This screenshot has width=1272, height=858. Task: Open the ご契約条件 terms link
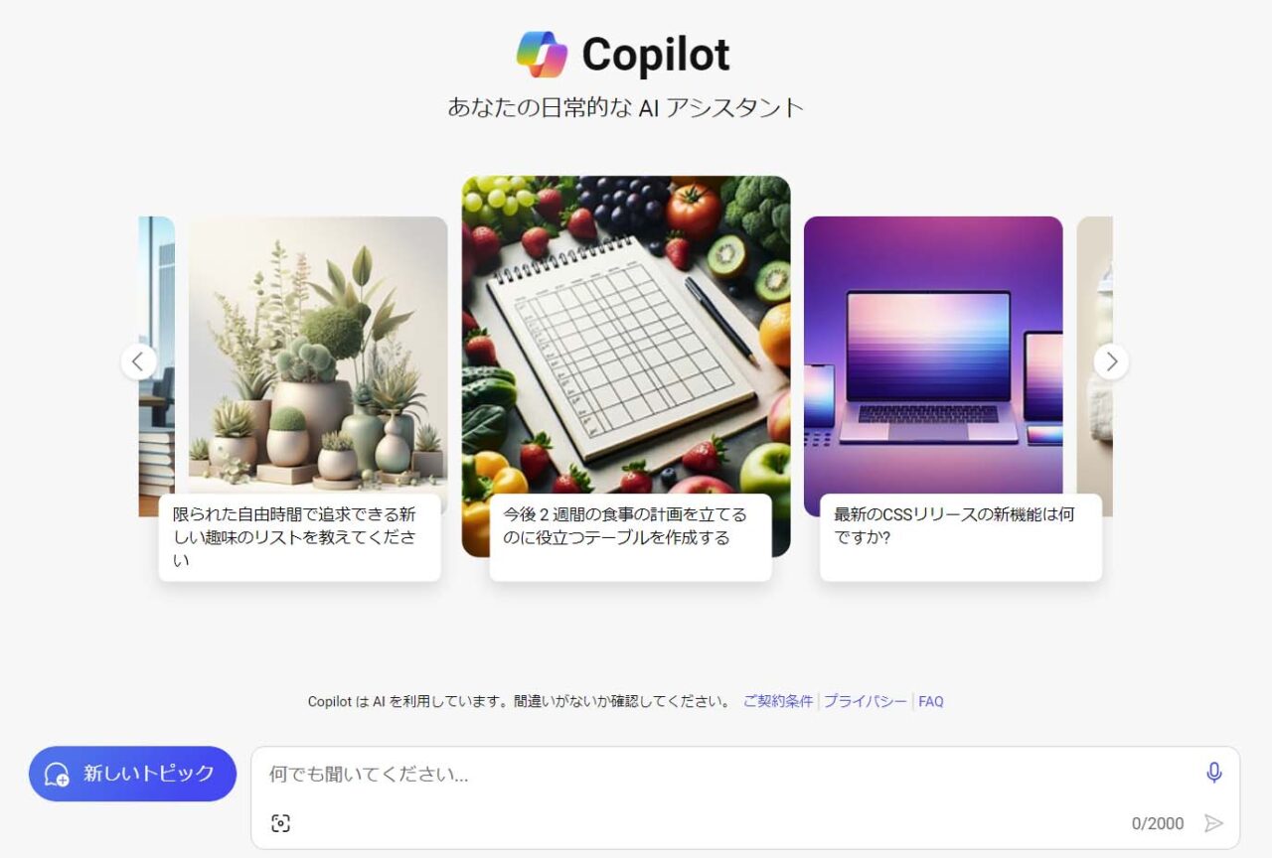[778, 701]
